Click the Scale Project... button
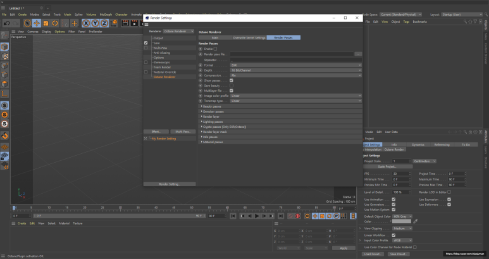Screen dimensions: 489x259 [x=387, y=167]
